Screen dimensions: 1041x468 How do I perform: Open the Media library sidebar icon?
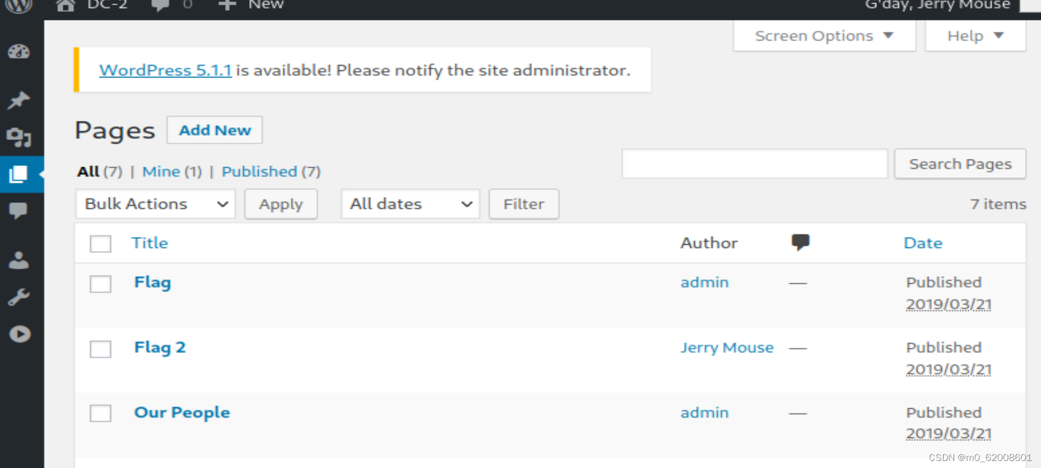(x=19, y=138)
